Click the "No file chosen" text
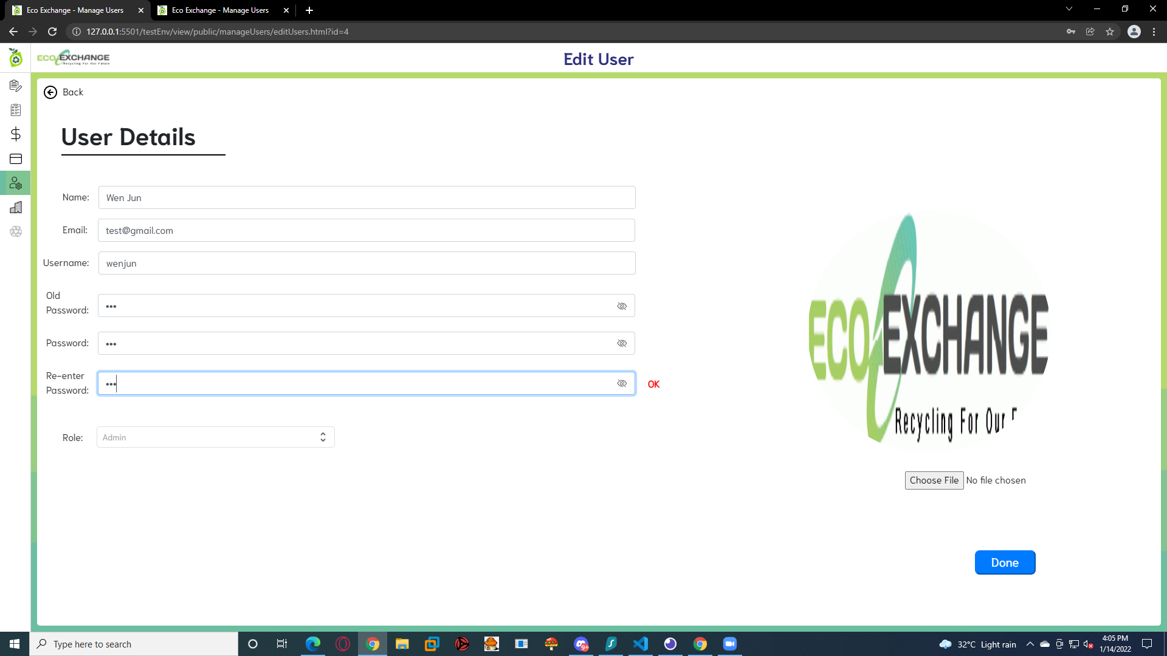 [996, 480]
